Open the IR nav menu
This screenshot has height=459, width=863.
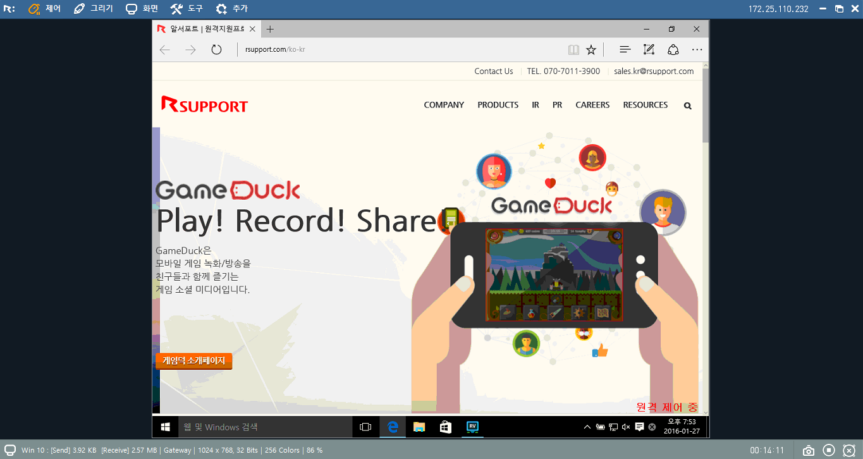coord(536,105)
